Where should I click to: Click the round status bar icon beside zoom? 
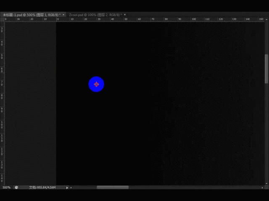(x=16, y=188)
